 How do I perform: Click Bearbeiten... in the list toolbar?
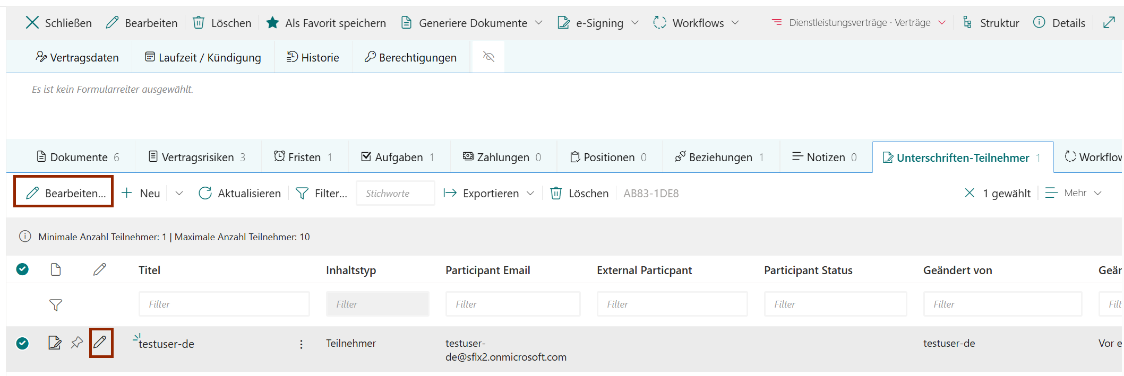pos(64,193)
